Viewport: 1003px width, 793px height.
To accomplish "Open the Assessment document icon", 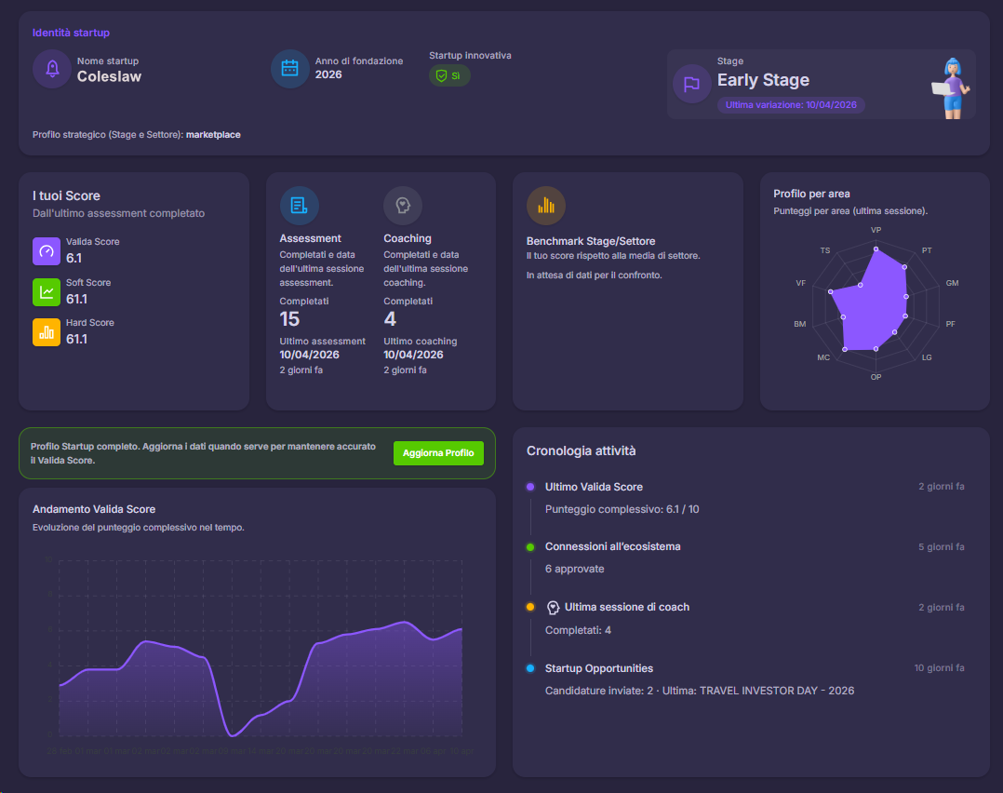I will tap(299, 205).
